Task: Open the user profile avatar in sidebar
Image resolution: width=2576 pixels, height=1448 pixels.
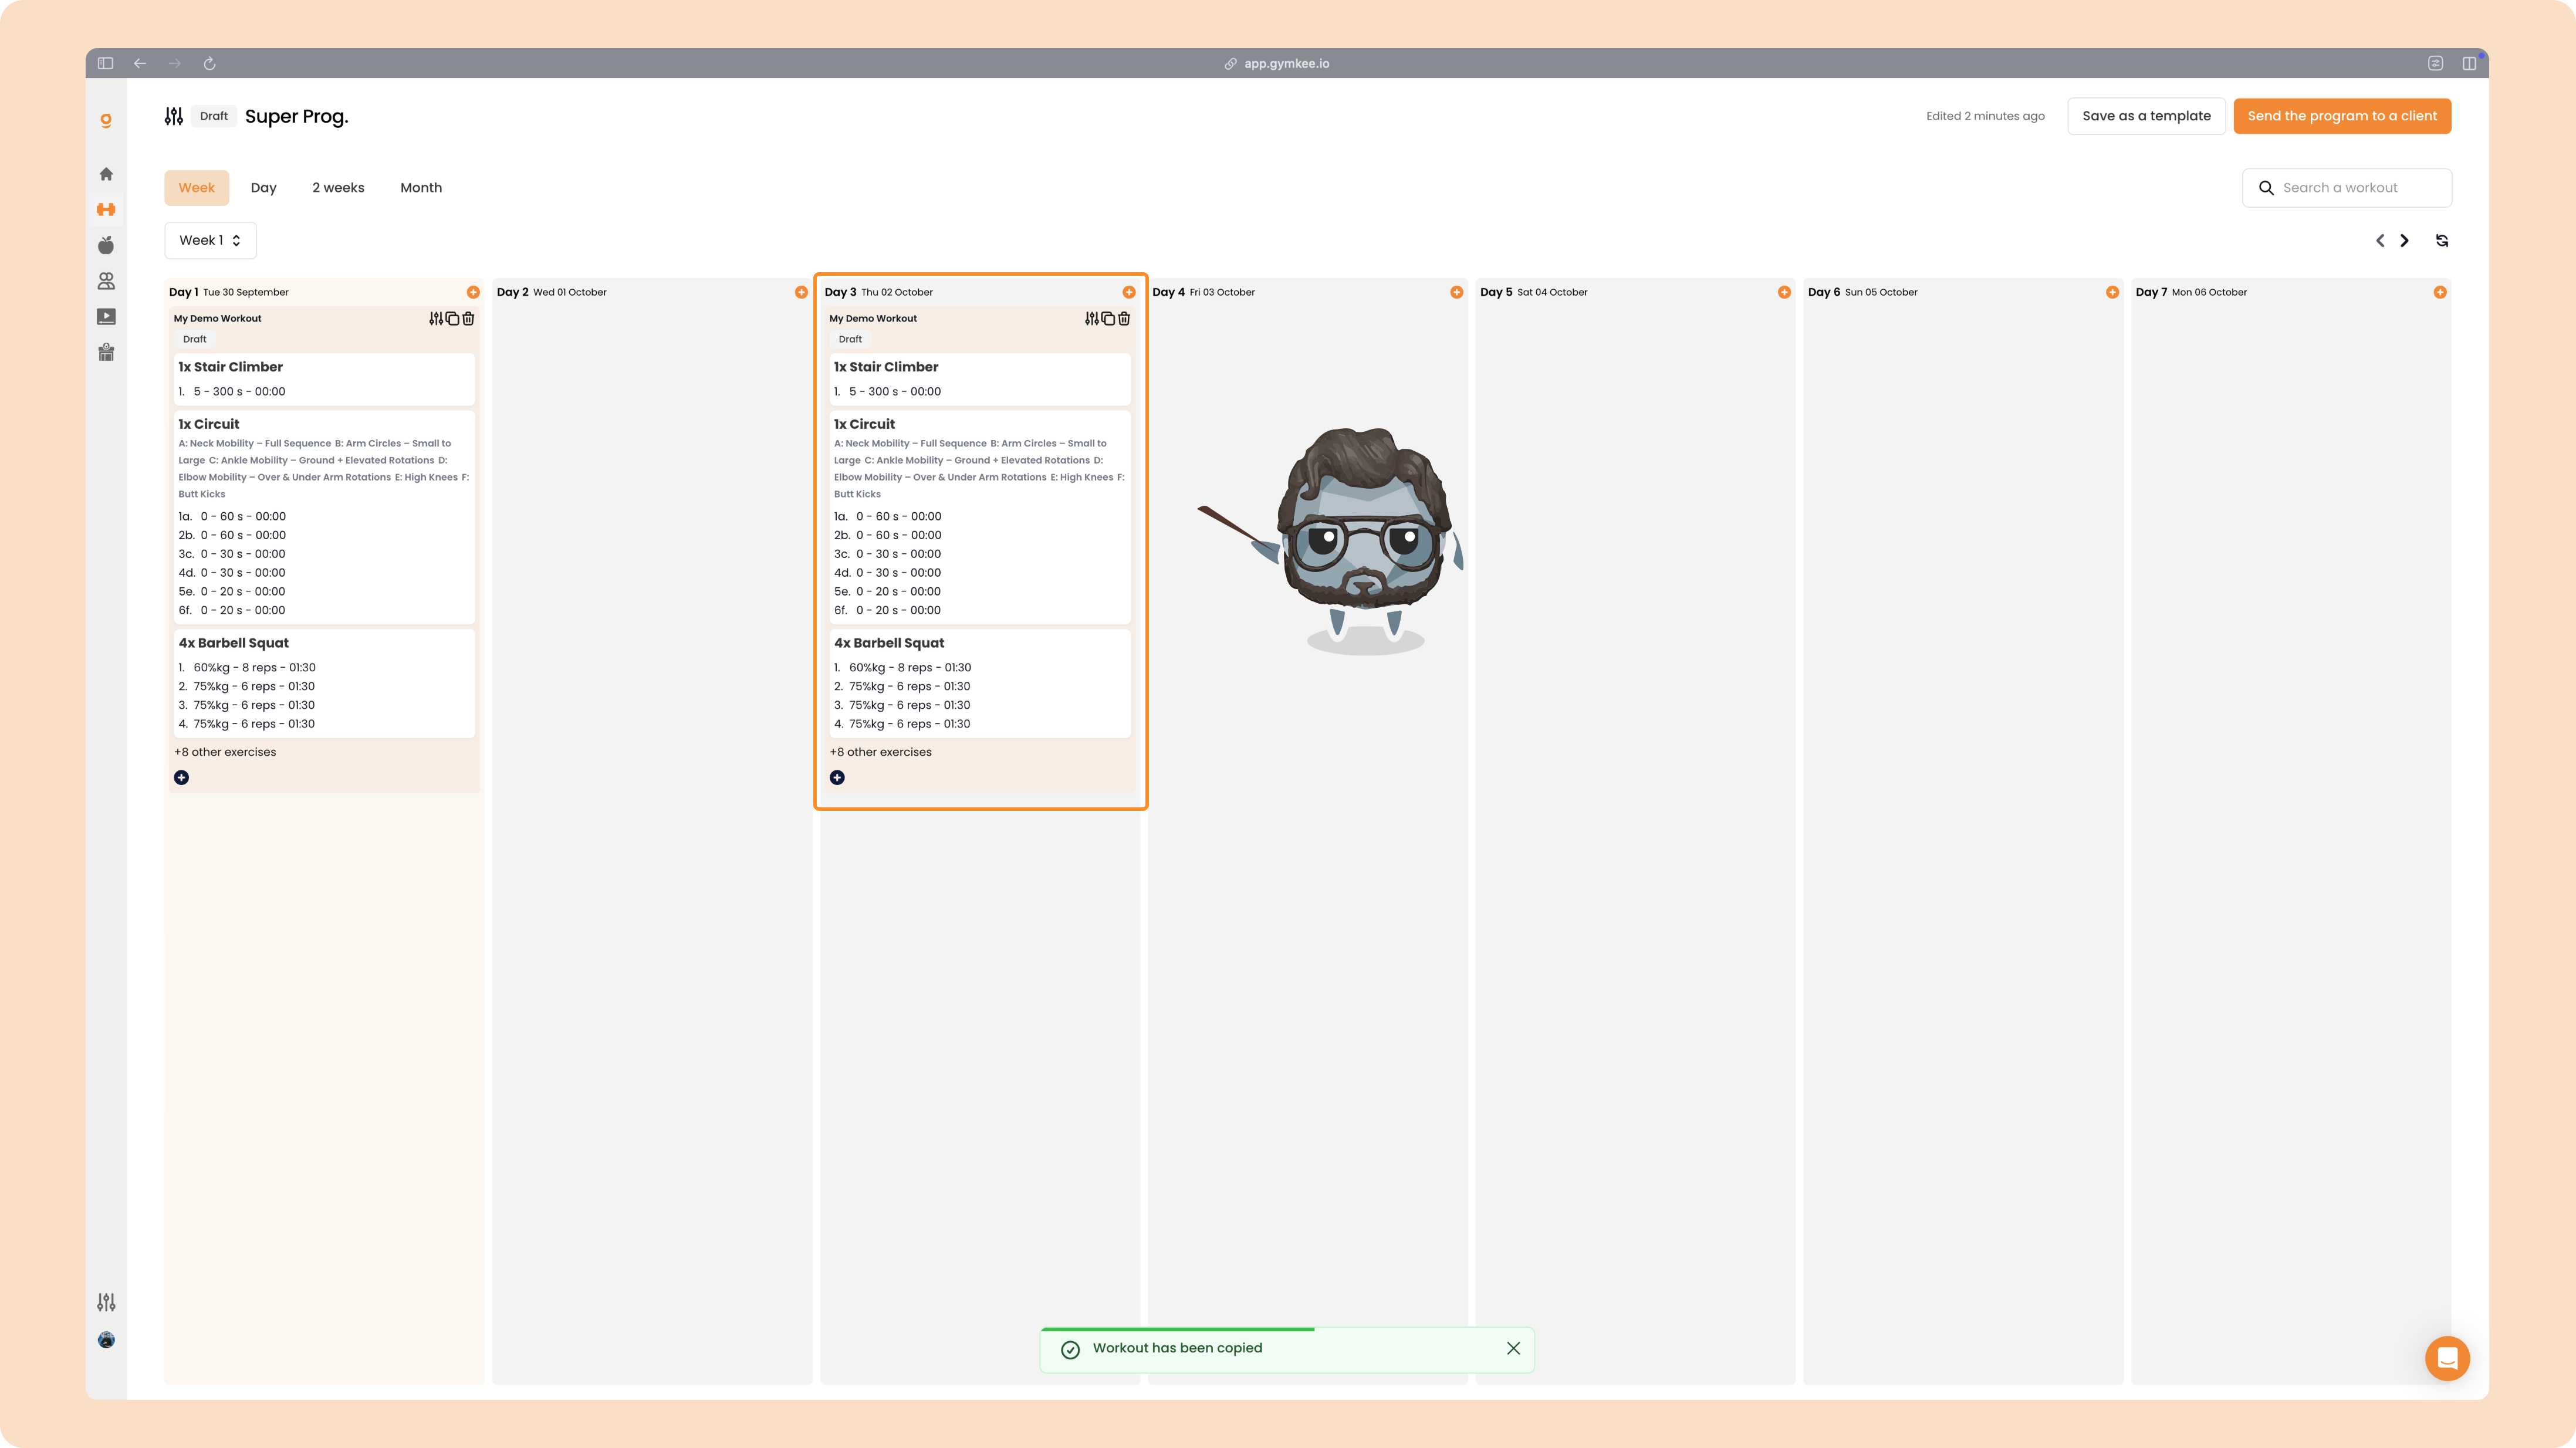Action: point(106,1340)
